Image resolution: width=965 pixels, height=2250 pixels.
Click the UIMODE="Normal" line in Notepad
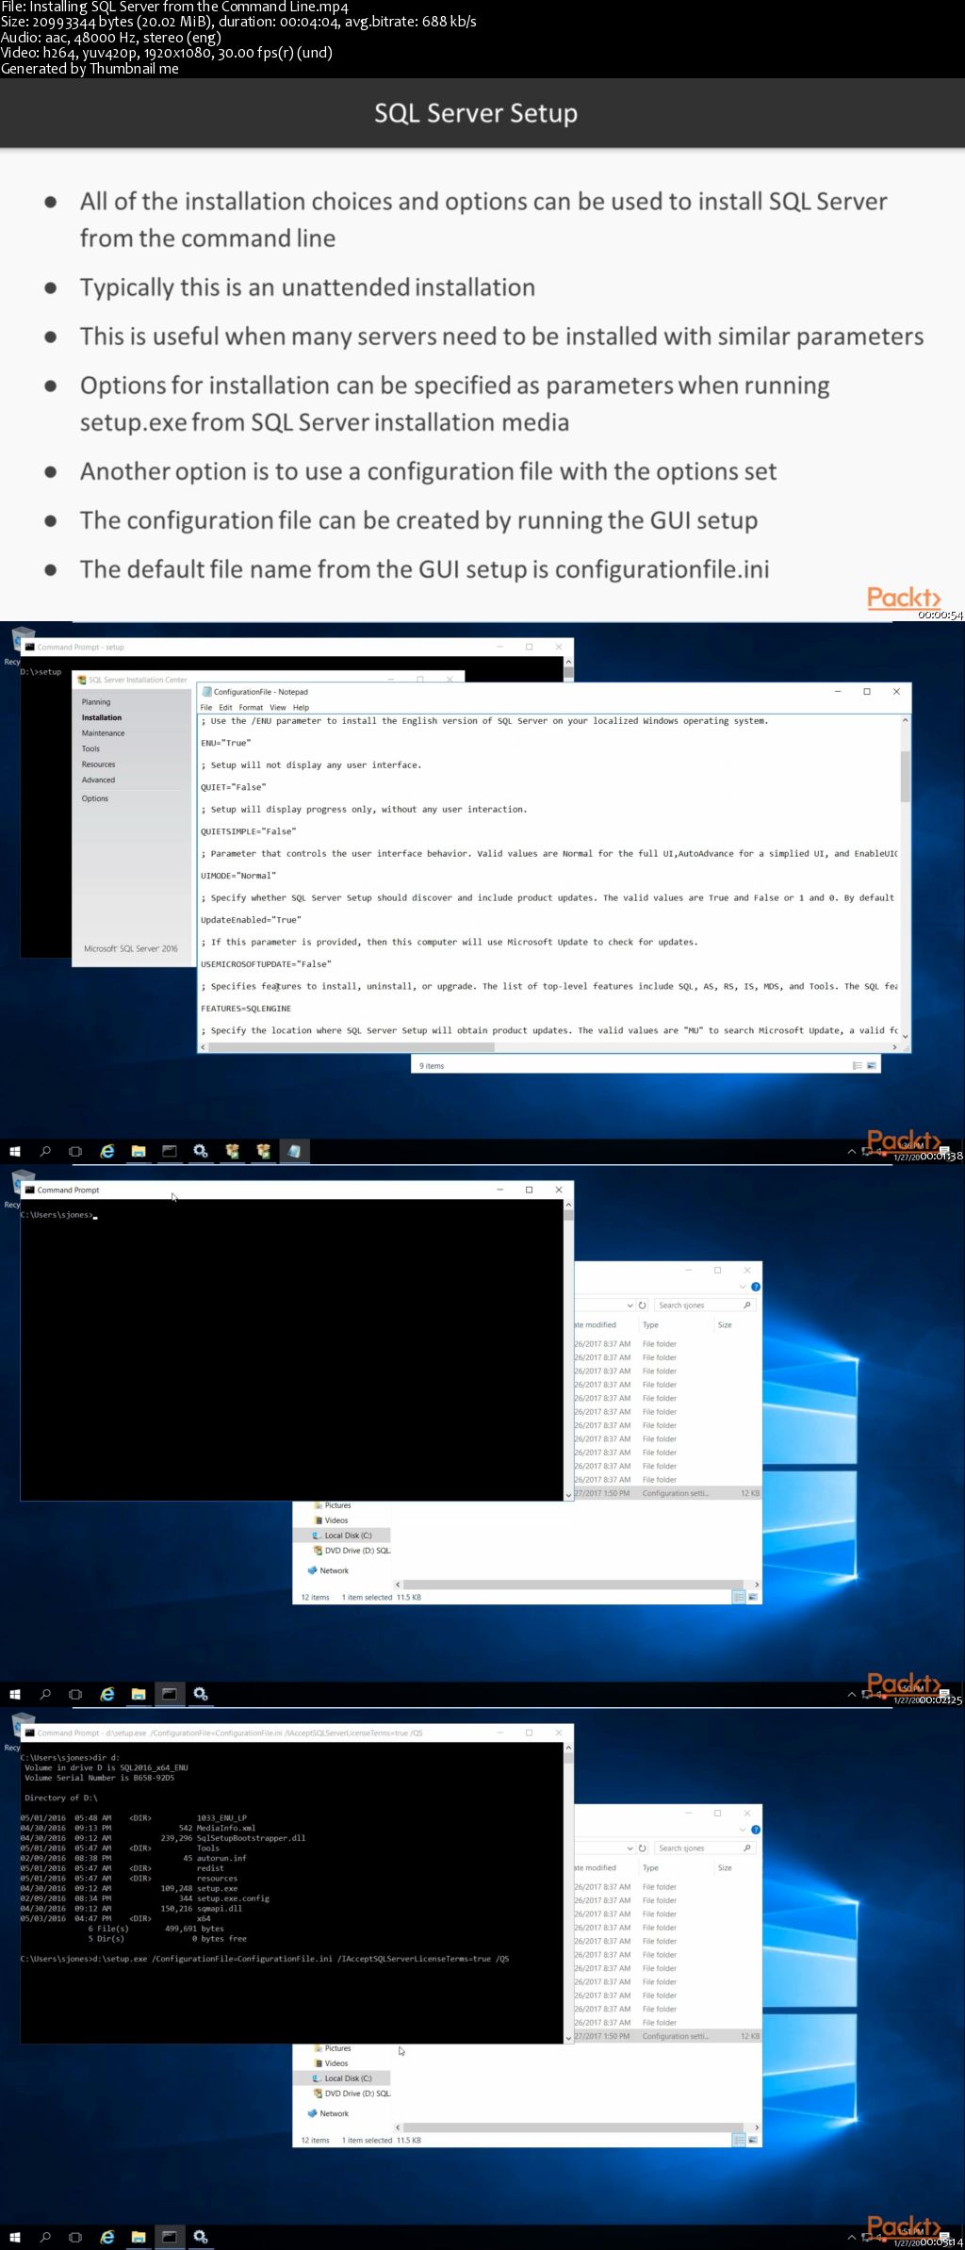pos(238,876)
